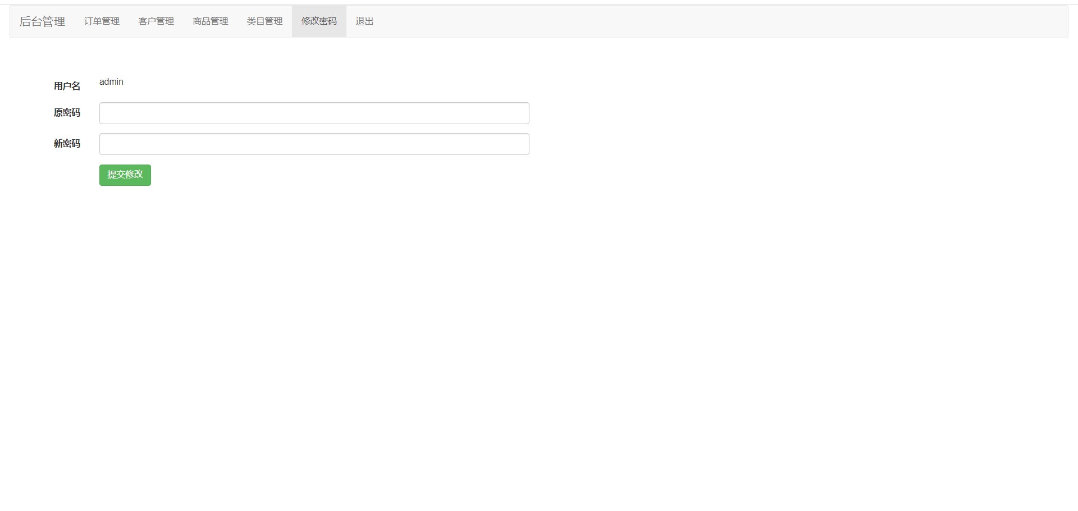Navigate to order management section
The image size is (1078, 511).
pyautogui.click(x=102, y=21)
